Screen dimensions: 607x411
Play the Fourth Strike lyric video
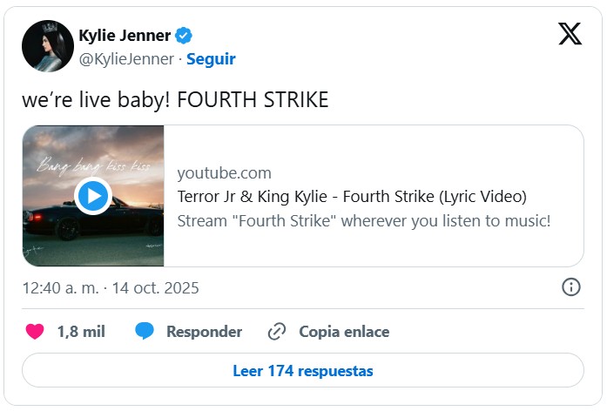point(93,196)
